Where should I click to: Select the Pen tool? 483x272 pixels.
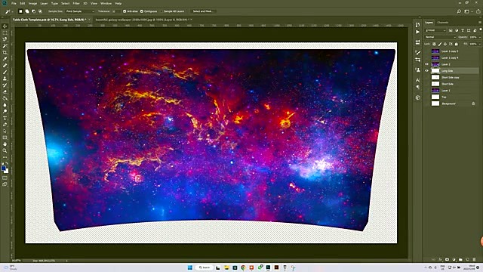[x=5, y=125]
